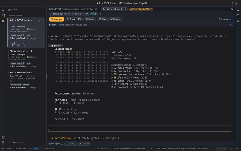Viewport: 241px width, 151px height.
Task: Click the 'done' status indicator
Action: coord(53,25)
